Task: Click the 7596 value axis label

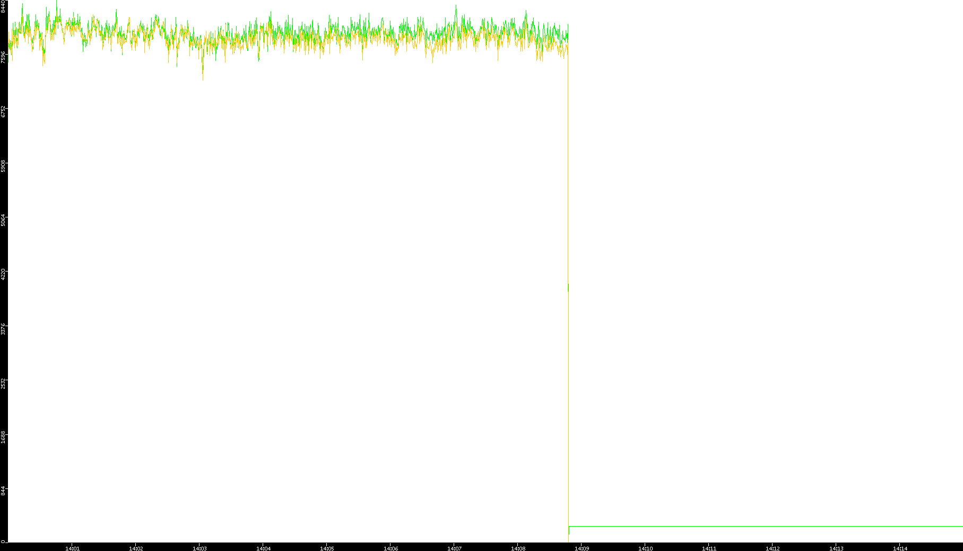Action: [x=3, y=57]
